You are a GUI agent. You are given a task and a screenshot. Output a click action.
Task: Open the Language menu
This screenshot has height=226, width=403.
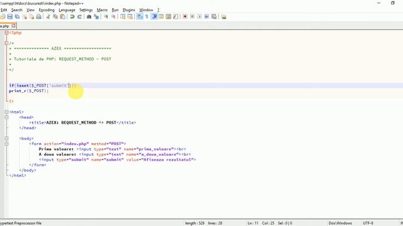67,10
